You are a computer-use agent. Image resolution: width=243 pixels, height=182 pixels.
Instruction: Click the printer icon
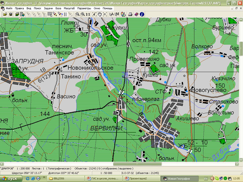coord(130,14)
